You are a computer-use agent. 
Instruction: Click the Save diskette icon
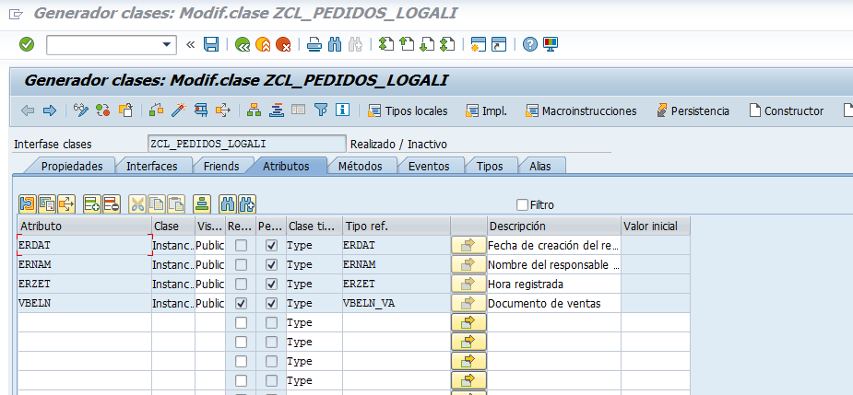point(211,44)
